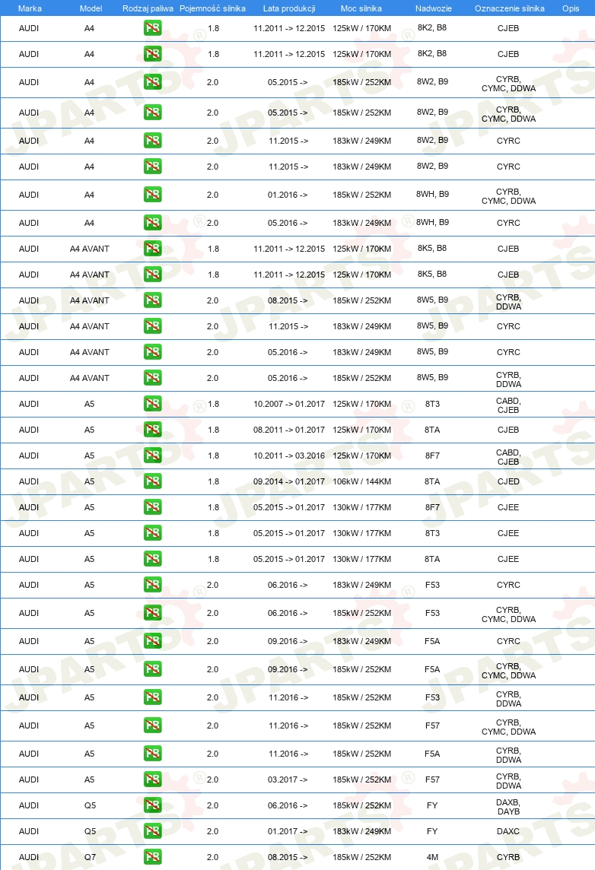Select the '106kW / 144KM' power cell
The height and width of the screenshot is (870, 595).
click(362, 481)
